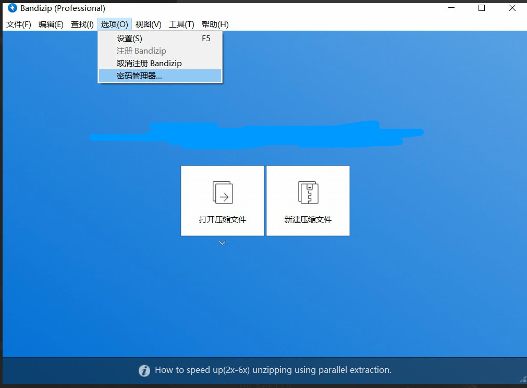The image size is (527, 388).
Task: Select the 新建压缩文件 archive icon
Action: (x=308, y=201)
